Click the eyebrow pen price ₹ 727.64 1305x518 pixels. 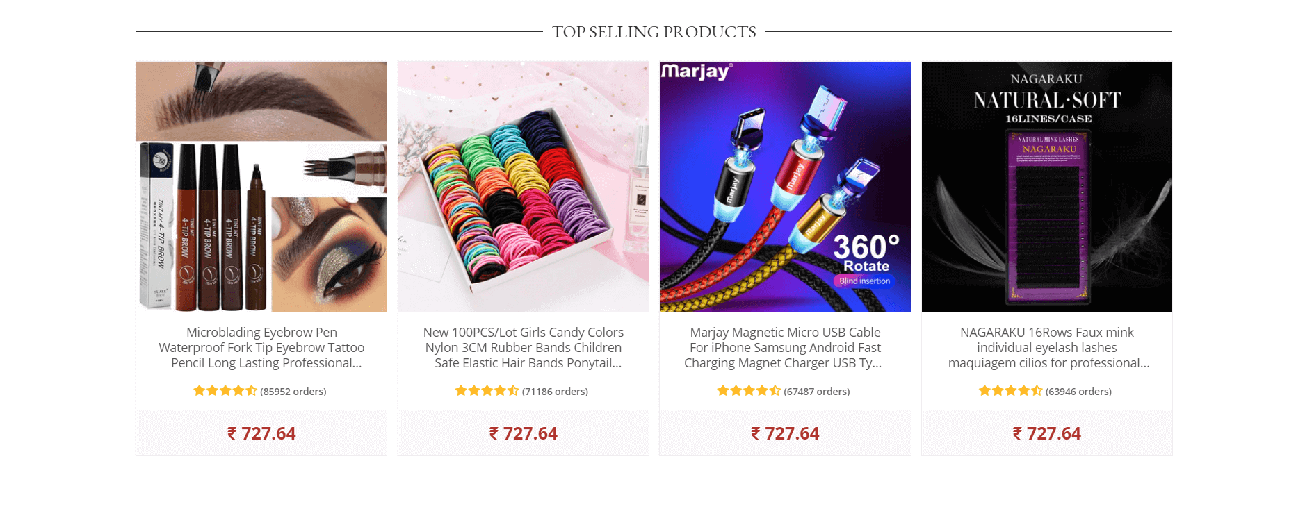[261, 433]
